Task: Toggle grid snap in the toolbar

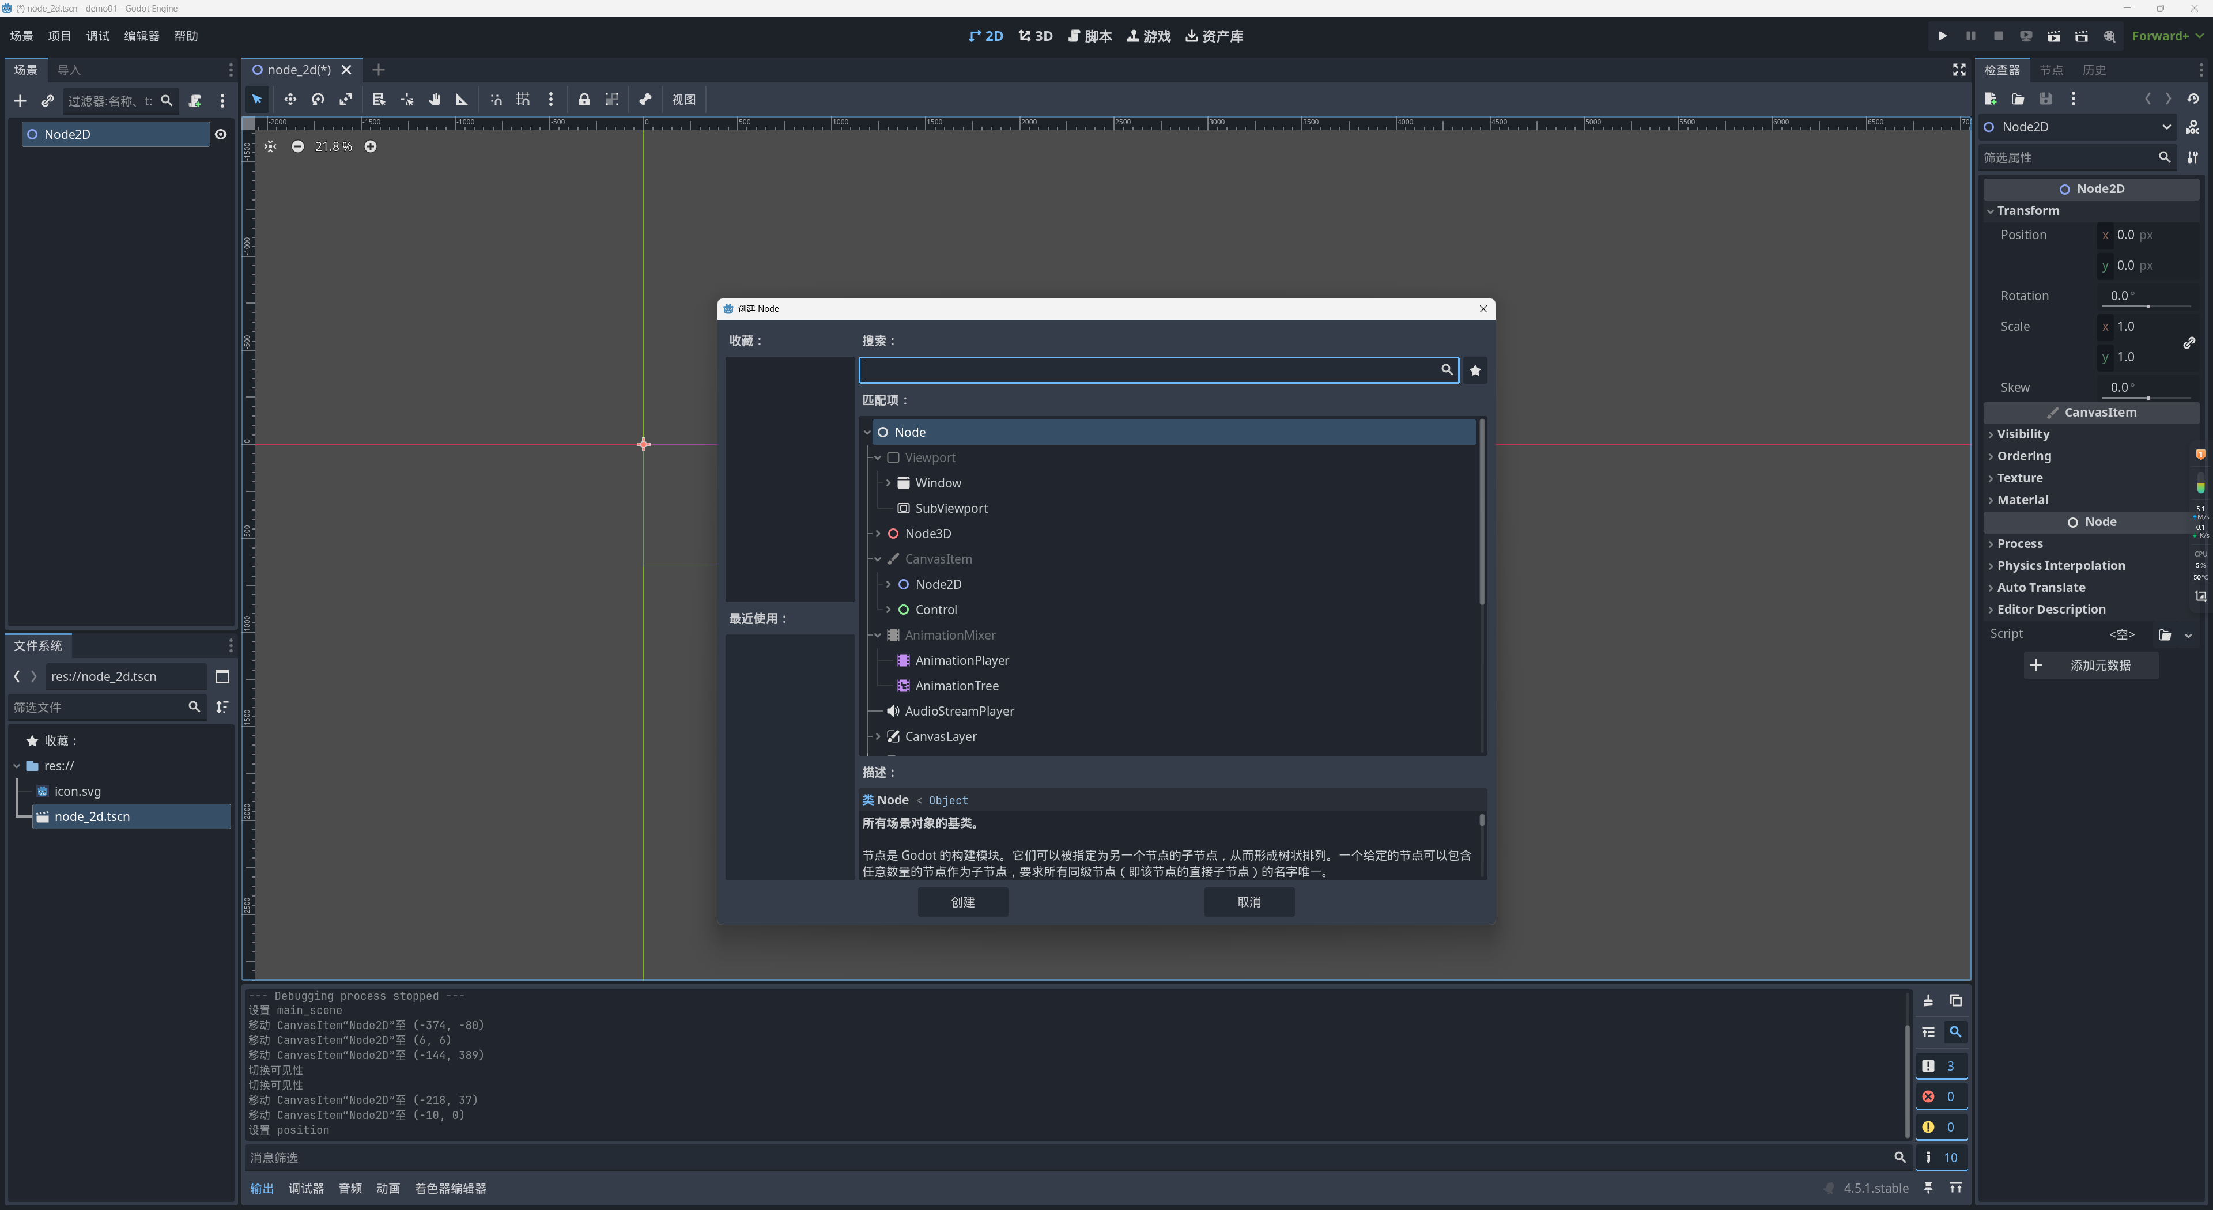Action: pos(523,100)
